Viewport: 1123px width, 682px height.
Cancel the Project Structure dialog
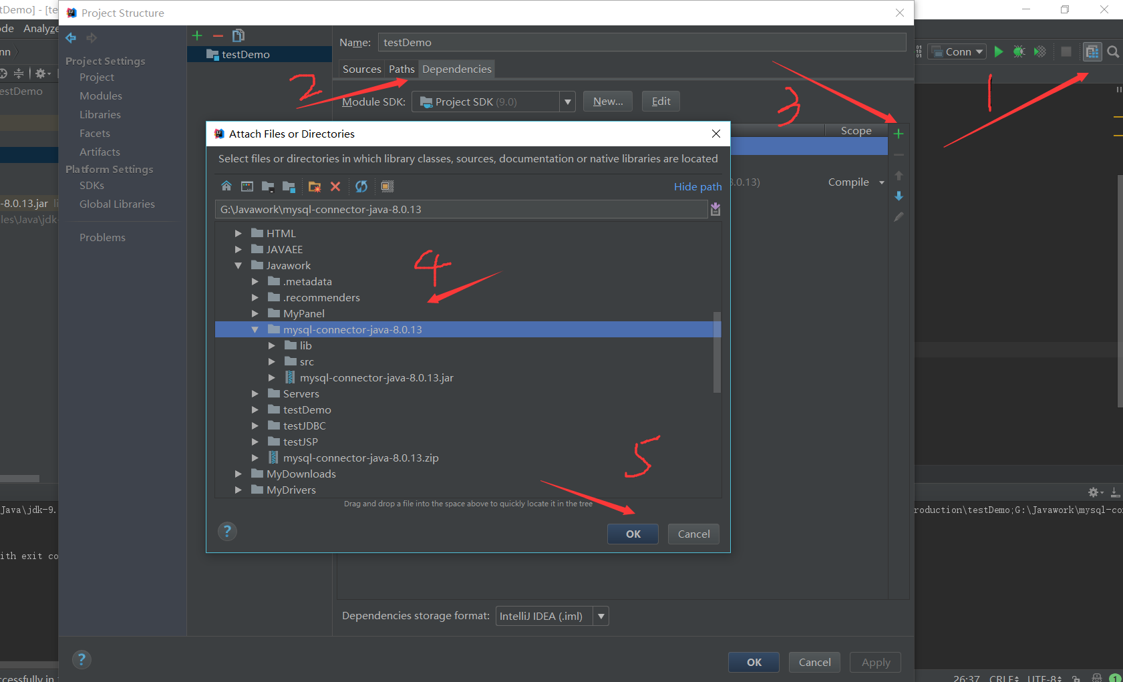tap(814, 662)
